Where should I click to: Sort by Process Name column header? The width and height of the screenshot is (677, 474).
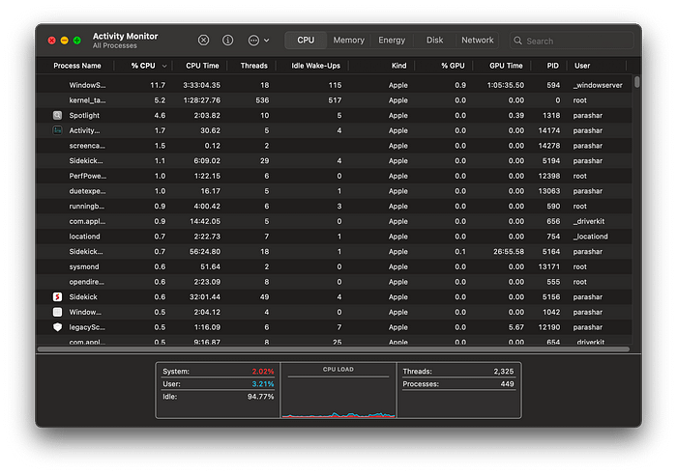coord(76,66)
